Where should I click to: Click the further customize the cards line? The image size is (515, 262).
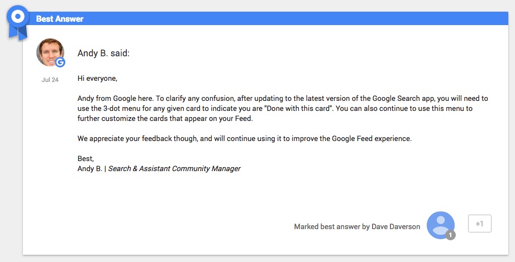(165, 118)
